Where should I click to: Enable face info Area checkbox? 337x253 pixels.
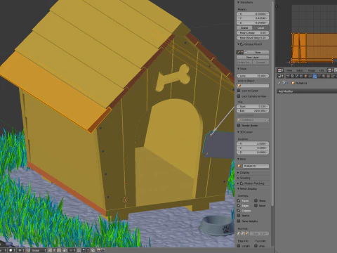point(256,246)
